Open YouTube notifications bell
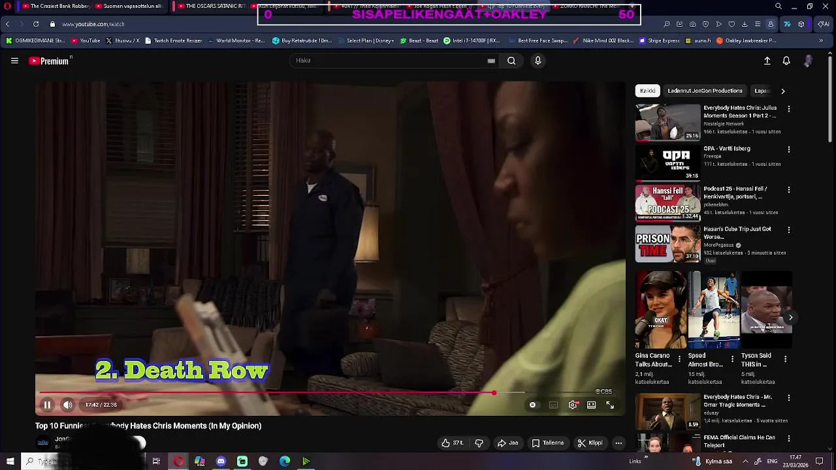 786,61
